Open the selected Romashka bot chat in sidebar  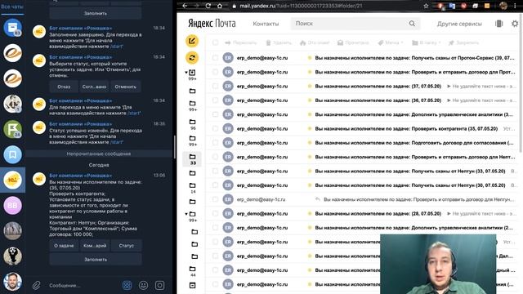coord(13,180)
